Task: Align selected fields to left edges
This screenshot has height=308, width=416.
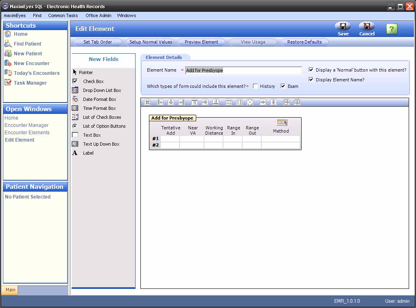Action: point(160,102)
